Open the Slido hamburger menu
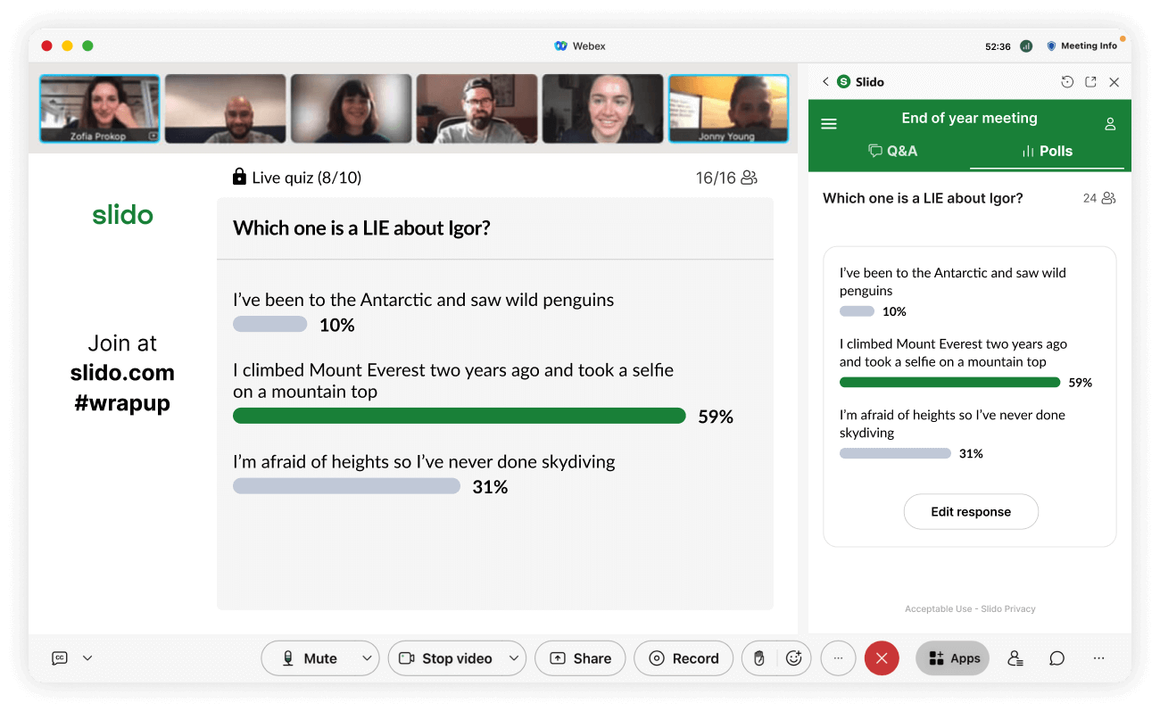This screenshot has width=1160, height=711. click(x=829, y=124)
